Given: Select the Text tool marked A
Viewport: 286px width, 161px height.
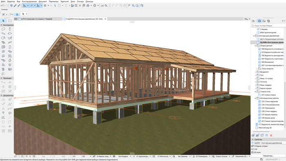Looking at the screenshot, I should 3,108.
